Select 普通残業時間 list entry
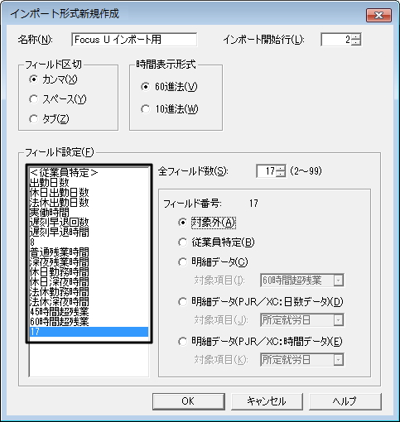Image resolution: width=400 pixels, height=422 pixels. point(89,252)
